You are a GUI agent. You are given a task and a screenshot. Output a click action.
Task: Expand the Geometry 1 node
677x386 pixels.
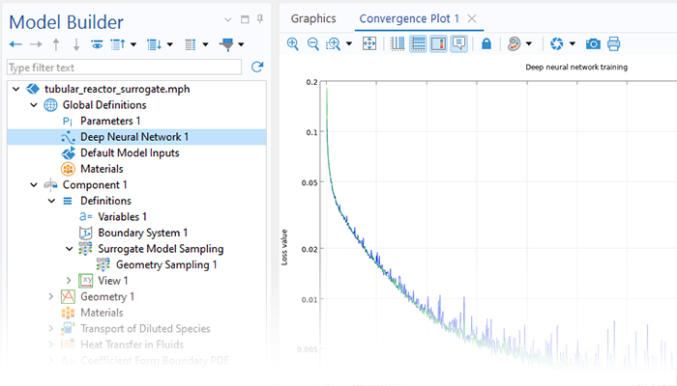coord(51,296)
